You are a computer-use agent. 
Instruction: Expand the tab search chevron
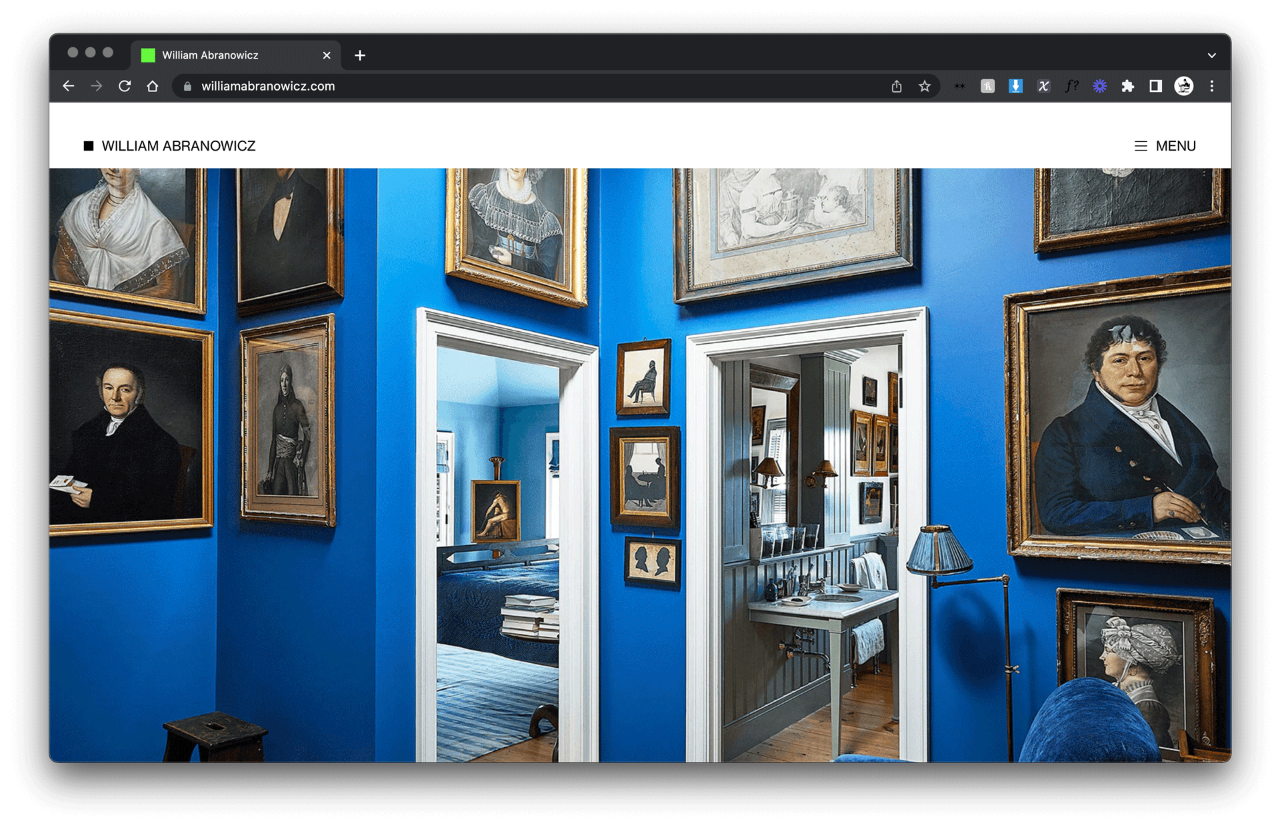point(1211,55)
